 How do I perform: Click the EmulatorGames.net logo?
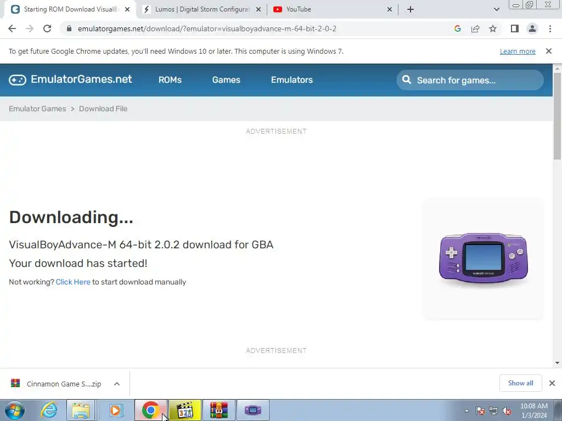coord(70,79)
